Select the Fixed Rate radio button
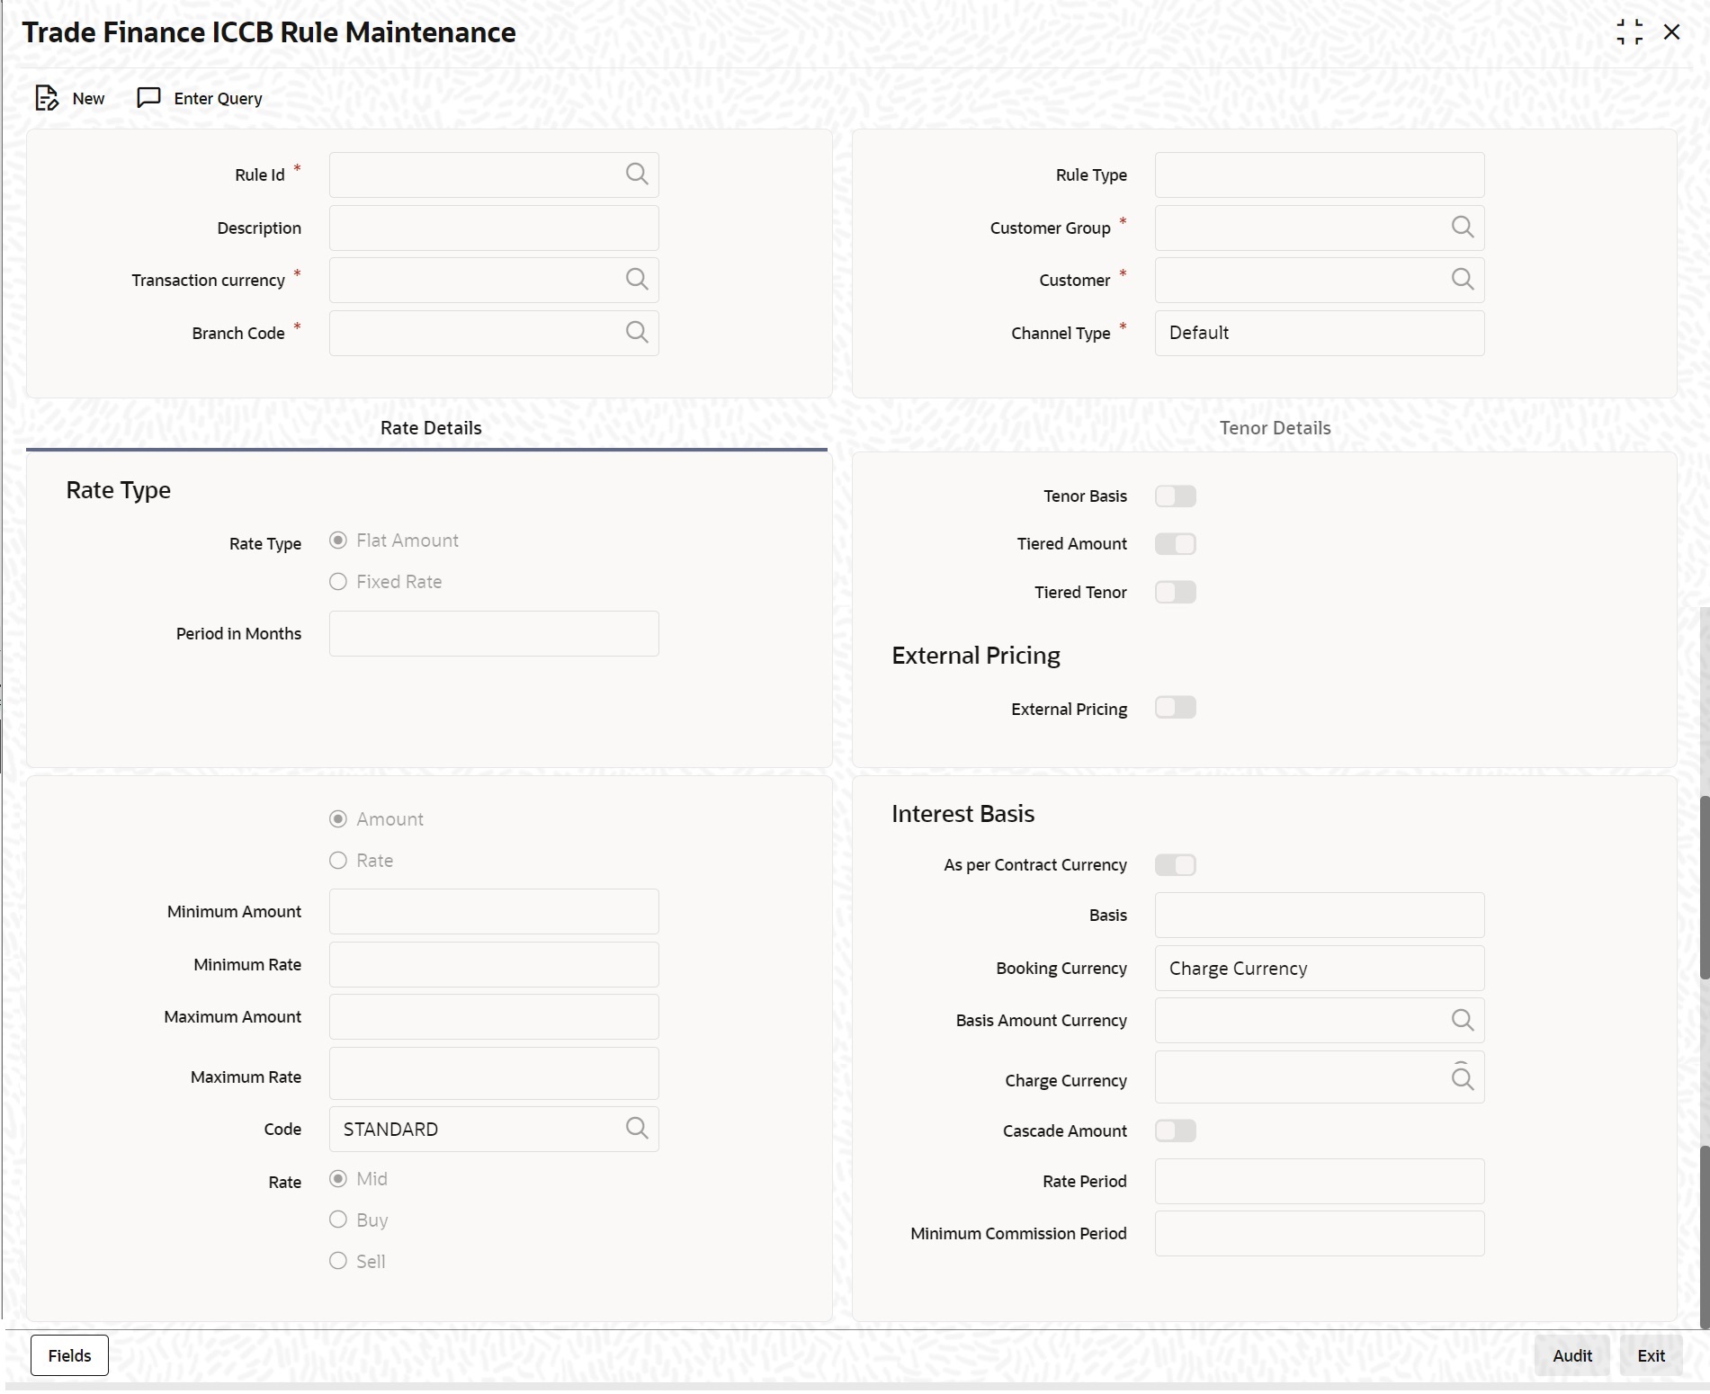The height and width of the screenshot is (1394, 1710). click(x=338, y=581)
